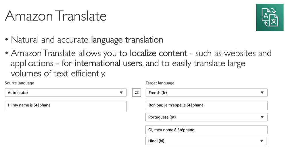This screenshot has width=286, height=149.
Task: Click the bold text 'language translation'
Action: (x=127, y=40)
